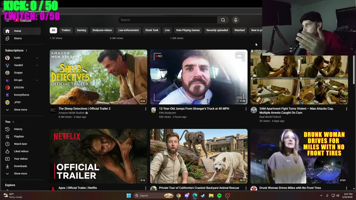Open options menu for 5AM Apartment Fight video

click(346, 109)
